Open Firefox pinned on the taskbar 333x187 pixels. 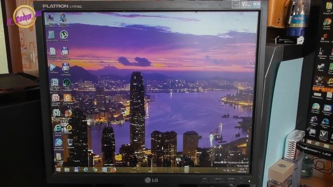pos(113,170)
